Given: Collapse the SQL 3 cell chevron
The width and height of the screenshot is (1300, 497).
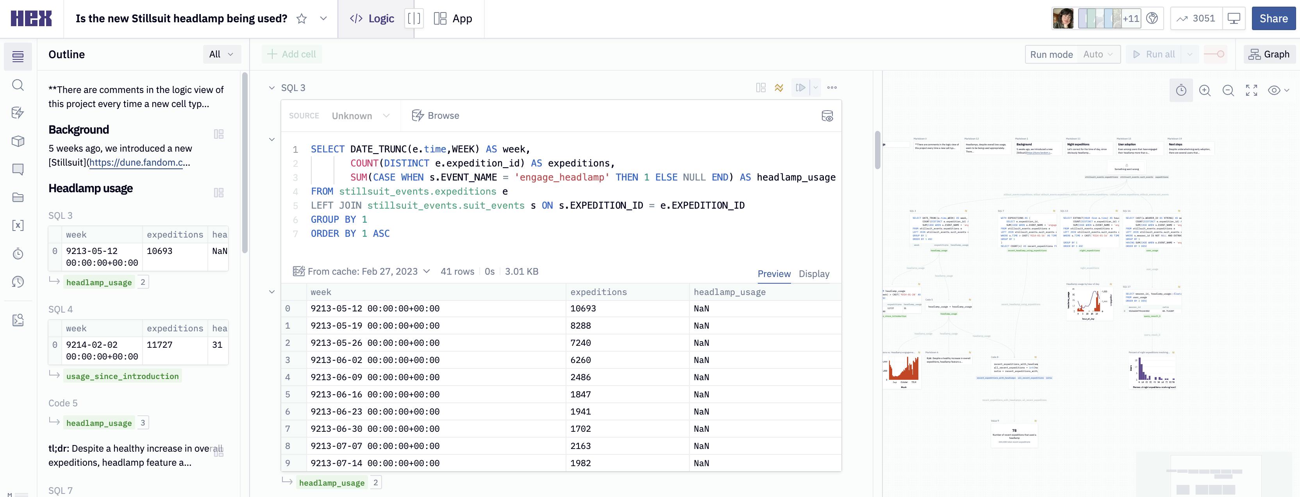Looking at the screenshot, I should pos(272,88).
